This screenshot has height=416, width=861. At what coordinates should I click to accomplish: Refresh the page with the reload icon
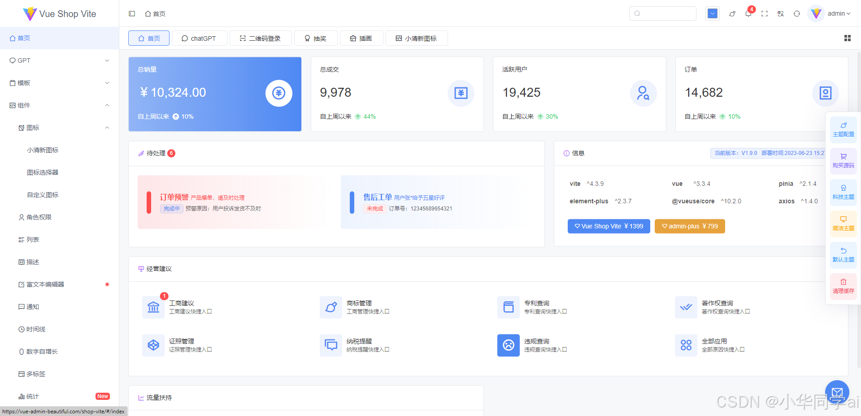tap(797, 13)
